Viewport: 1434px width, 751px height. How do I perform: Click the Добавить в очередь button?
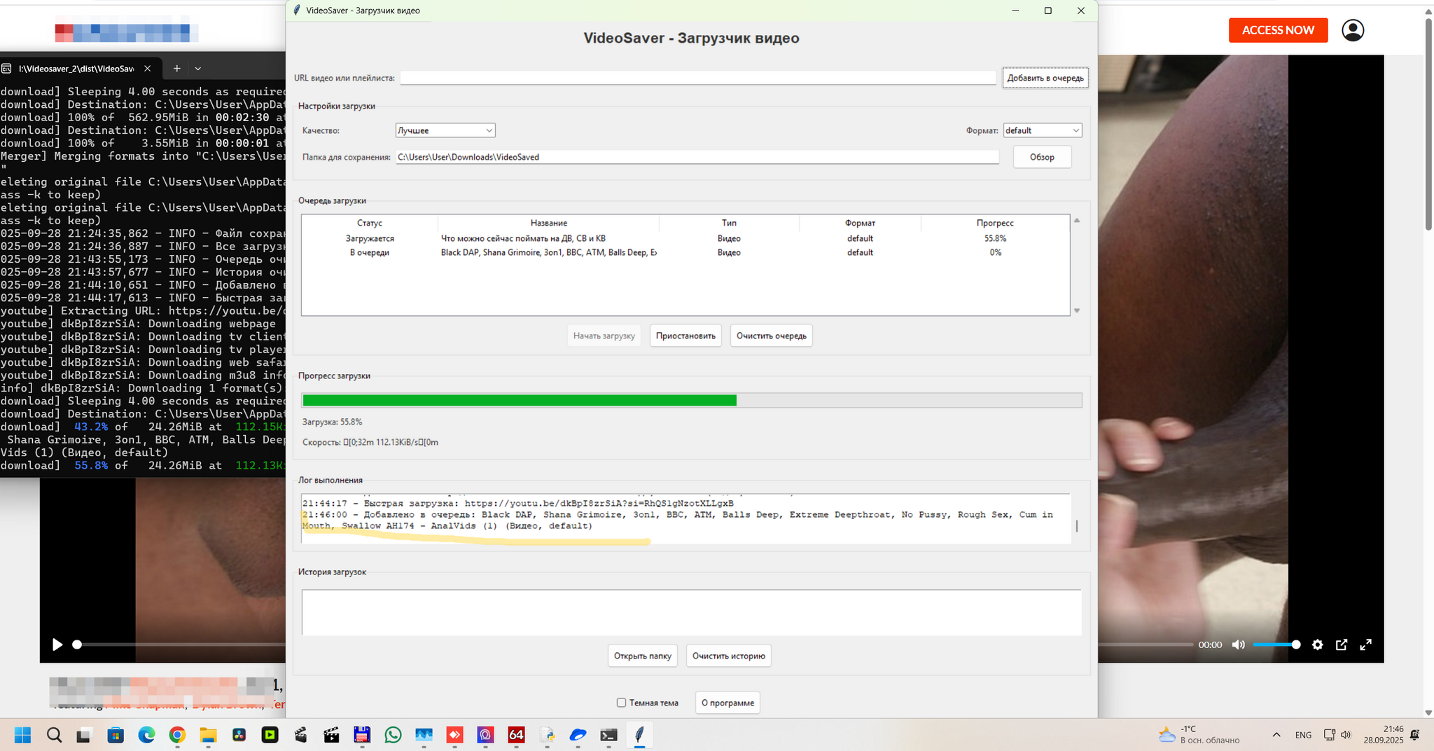(x=1045, y=78)
